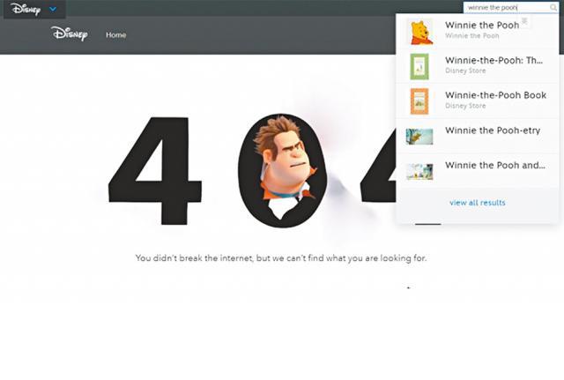The height and width of the screenshot is (380, 564).
Task: Click 'Disney Store' label under Winnie-the-Pooh Book
Action: point(465,106)
